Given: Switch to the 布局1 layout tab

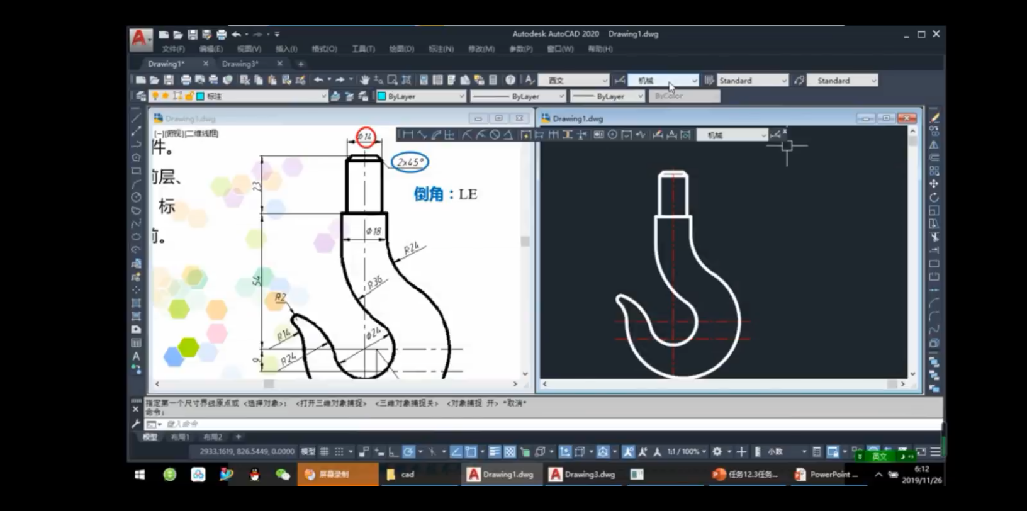Looking at the screenshot, I should click(180, 437).
